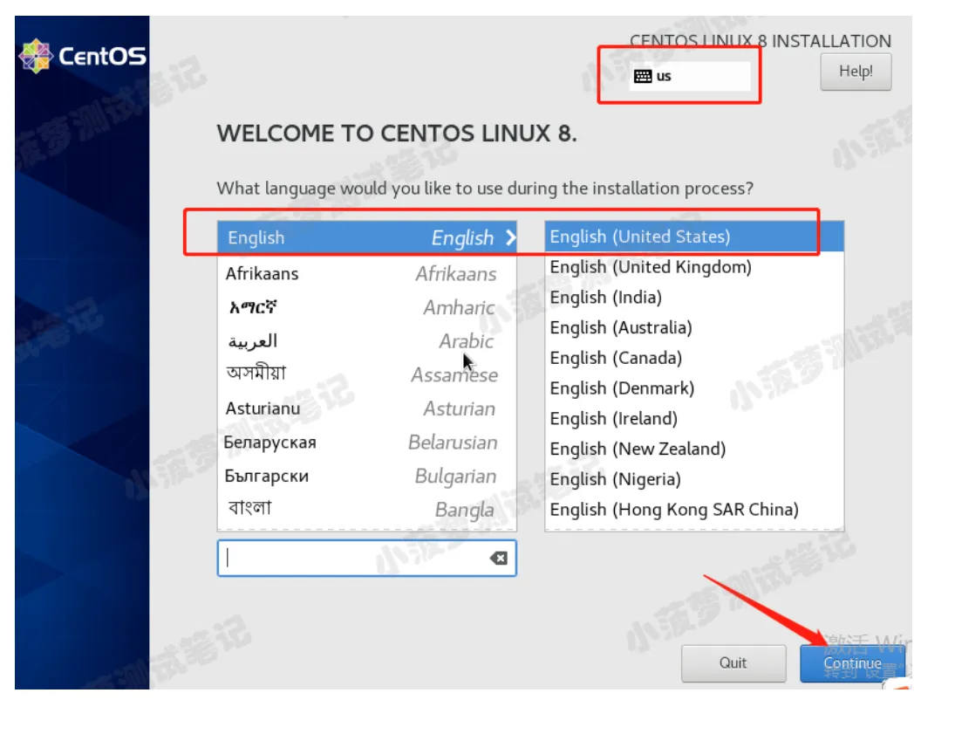Select the Belarusian language row
Viewport: 955px width, 734px height.
[366, 442]
